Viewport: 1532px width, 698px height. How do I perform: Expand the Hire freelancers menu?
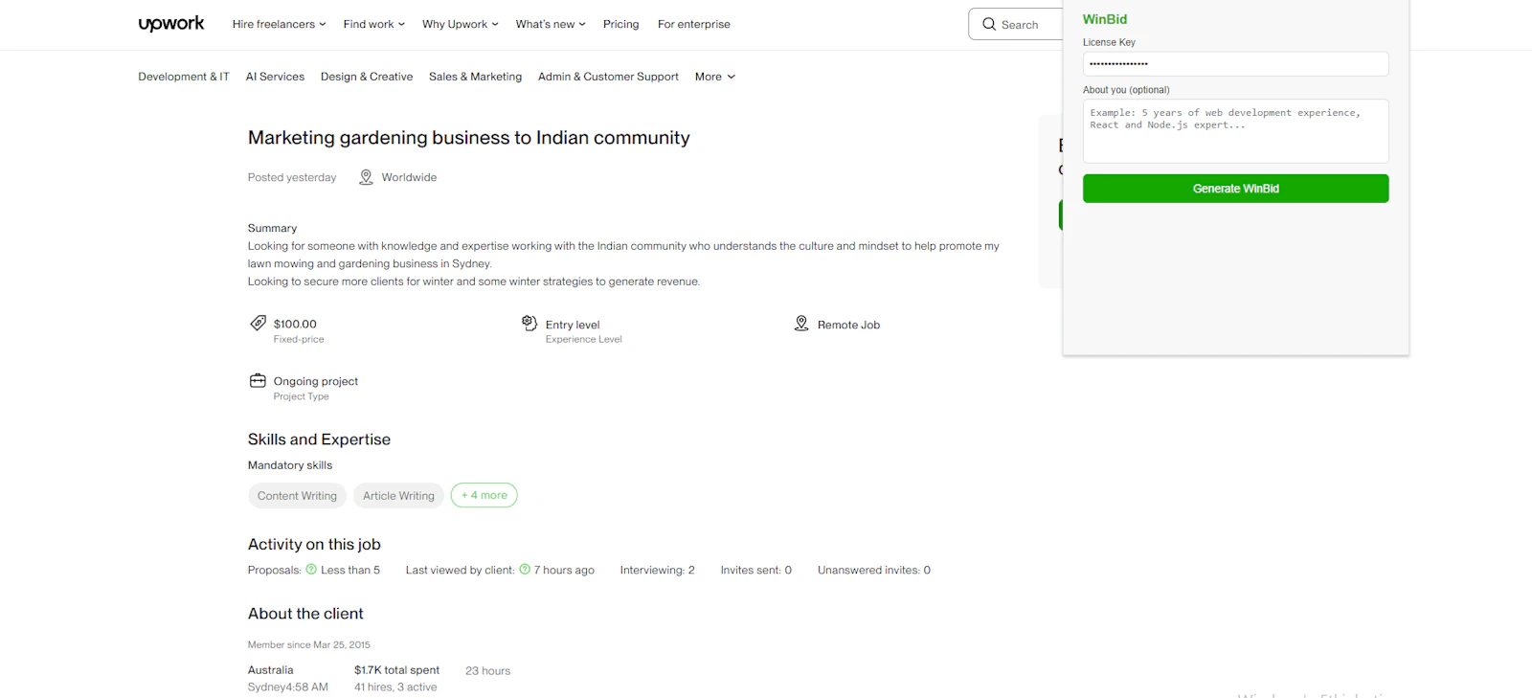pyautogui.click(x=279, y=24)
